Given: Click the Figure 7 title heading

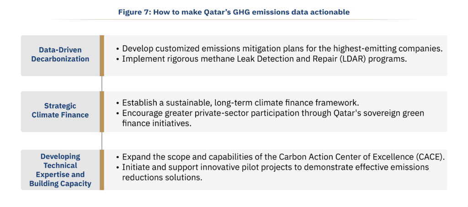Looking at the screenshot, I should coord(234,12).
